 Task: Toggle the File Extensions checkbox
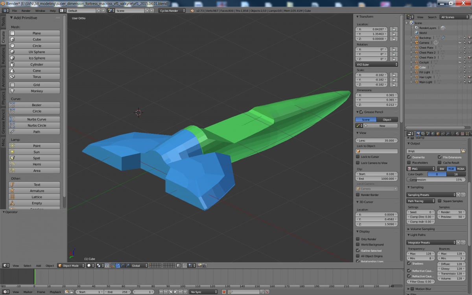(440, 157)
